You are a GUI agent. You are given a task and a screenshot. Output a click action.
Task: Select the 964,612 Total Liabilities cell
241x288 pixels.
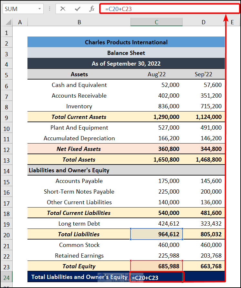click(156, 234)
